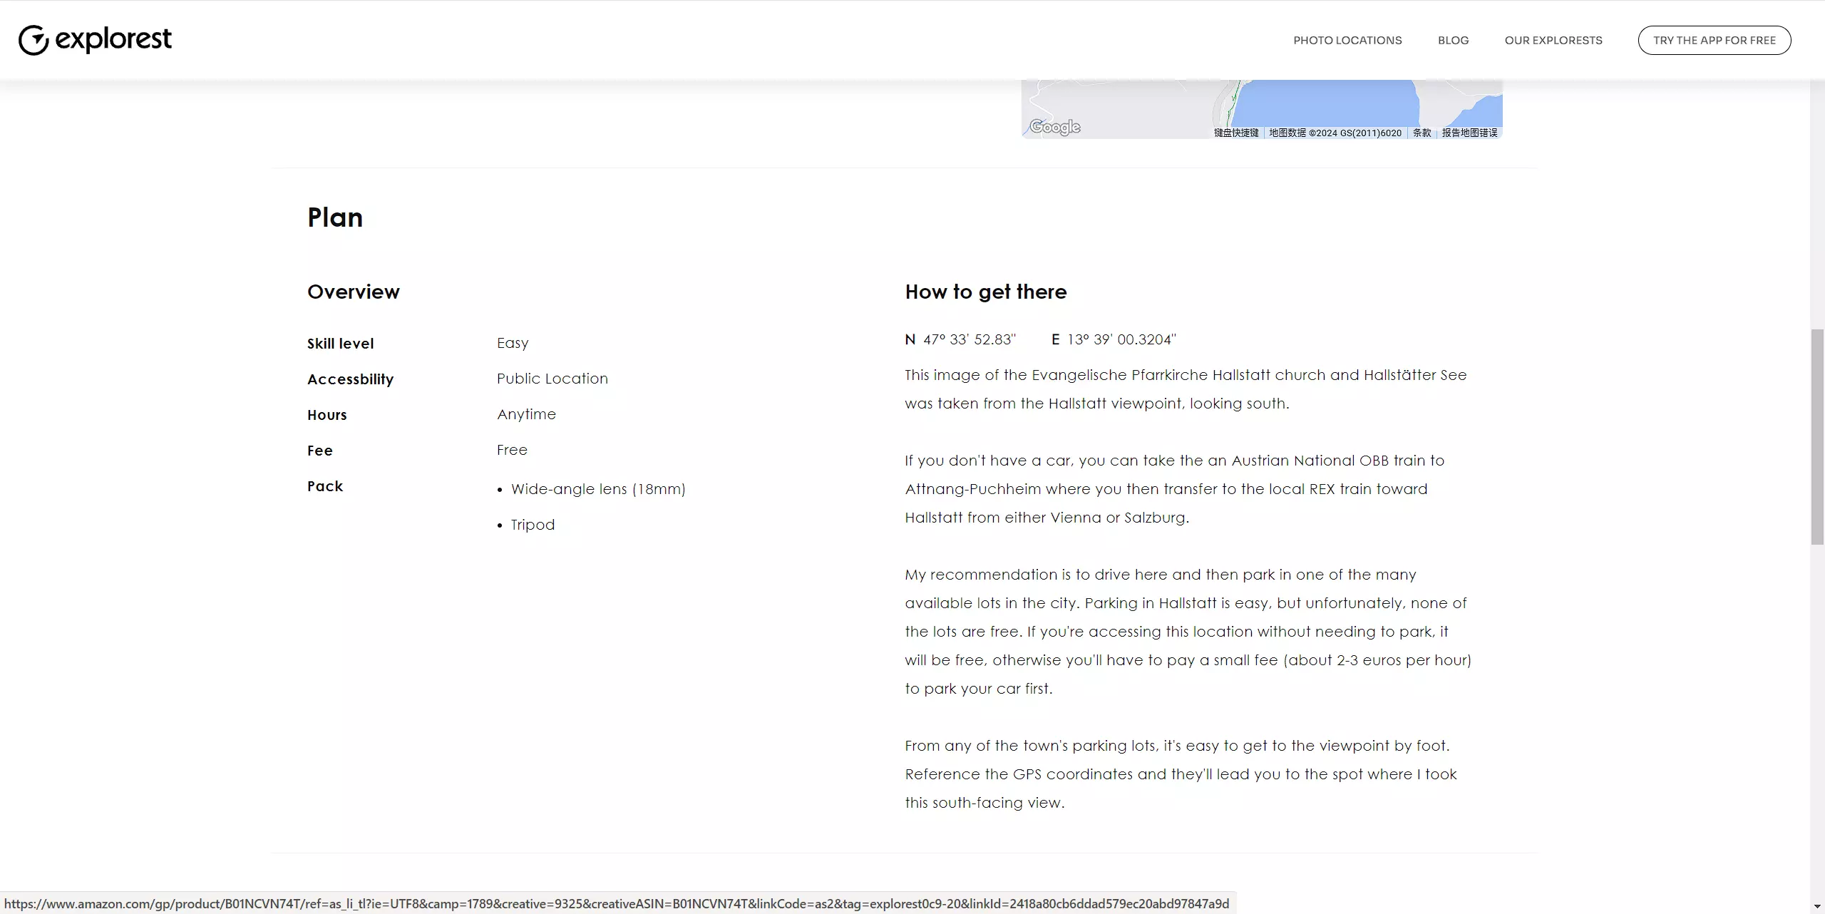This screenshot has height=914, width=1825.
Task: Click the E longitude coordinate value
Action: [1121, 339]
